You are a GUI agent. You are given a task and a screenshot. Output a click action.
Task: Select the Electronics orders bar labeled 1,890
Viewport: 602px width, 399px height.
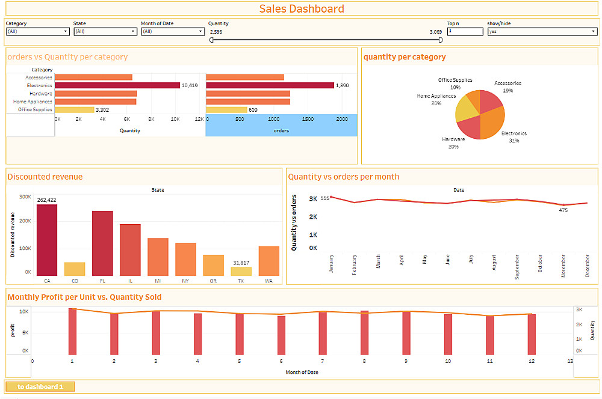pyautogui.click(x=270, y=85)
